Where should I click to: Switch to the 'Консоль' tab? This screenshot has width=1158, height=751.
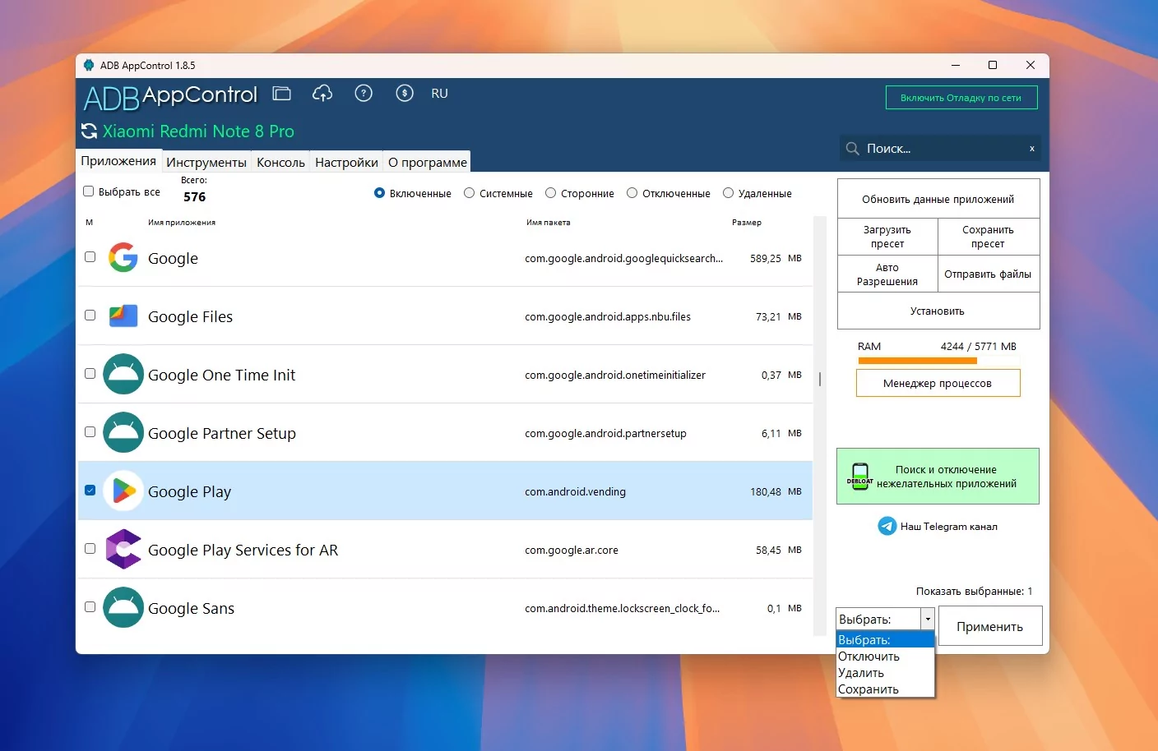click(x=280, y=163)
